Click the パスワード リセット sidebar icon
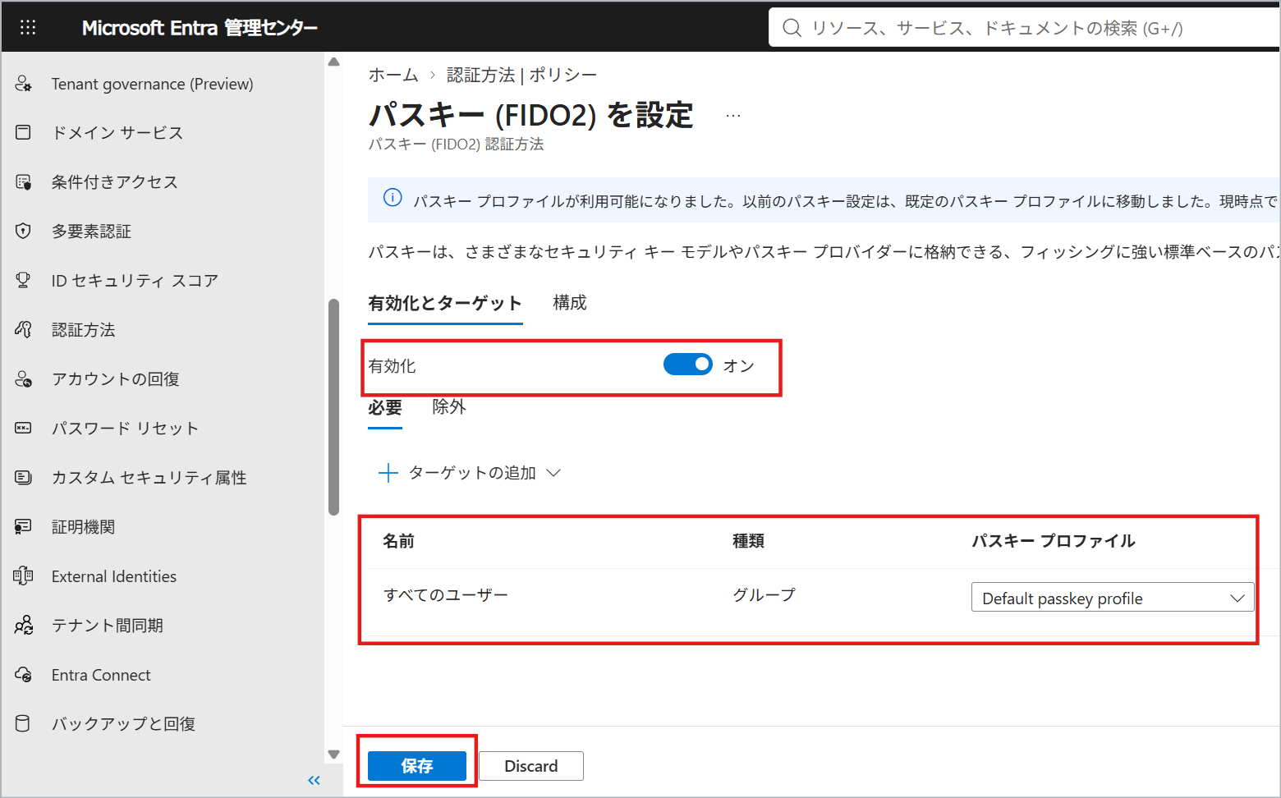 pyautogui.click(x=23, y=428)
